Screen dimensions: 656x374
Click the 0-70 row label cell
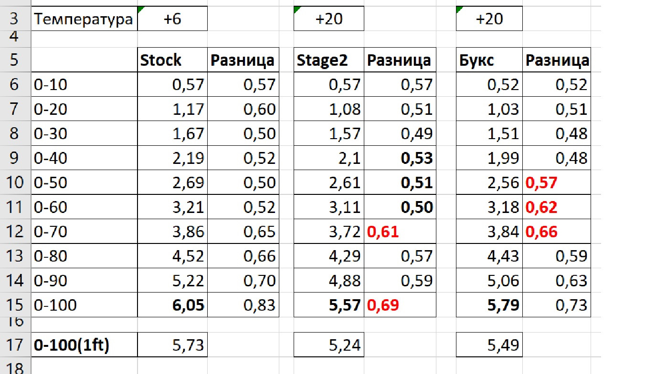84,232
